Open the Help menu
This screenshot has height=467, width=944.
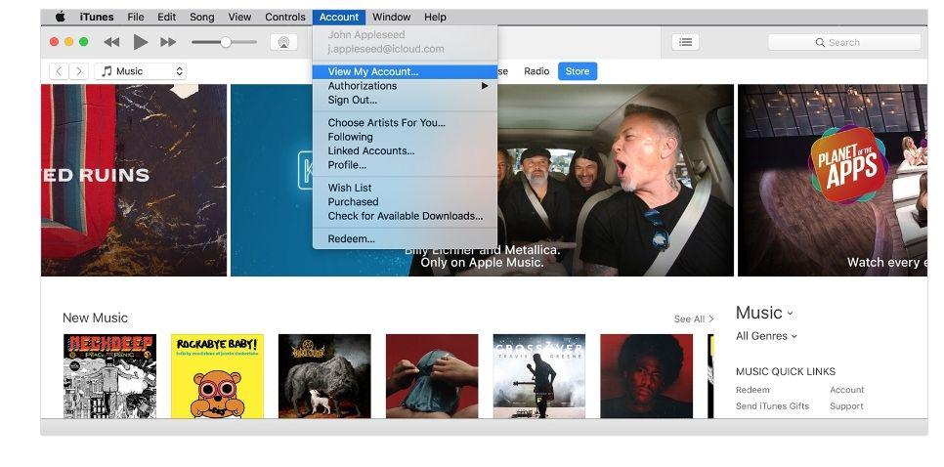point(435,17)
